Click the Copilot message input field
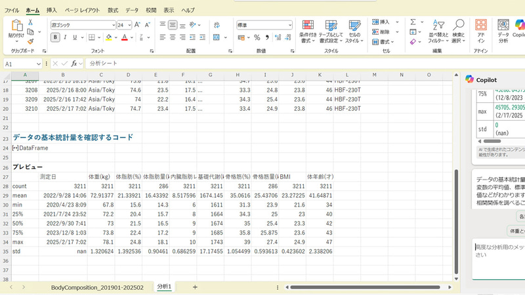The width and height of the screenshot is (525, 295). click(x=499, y=258)
